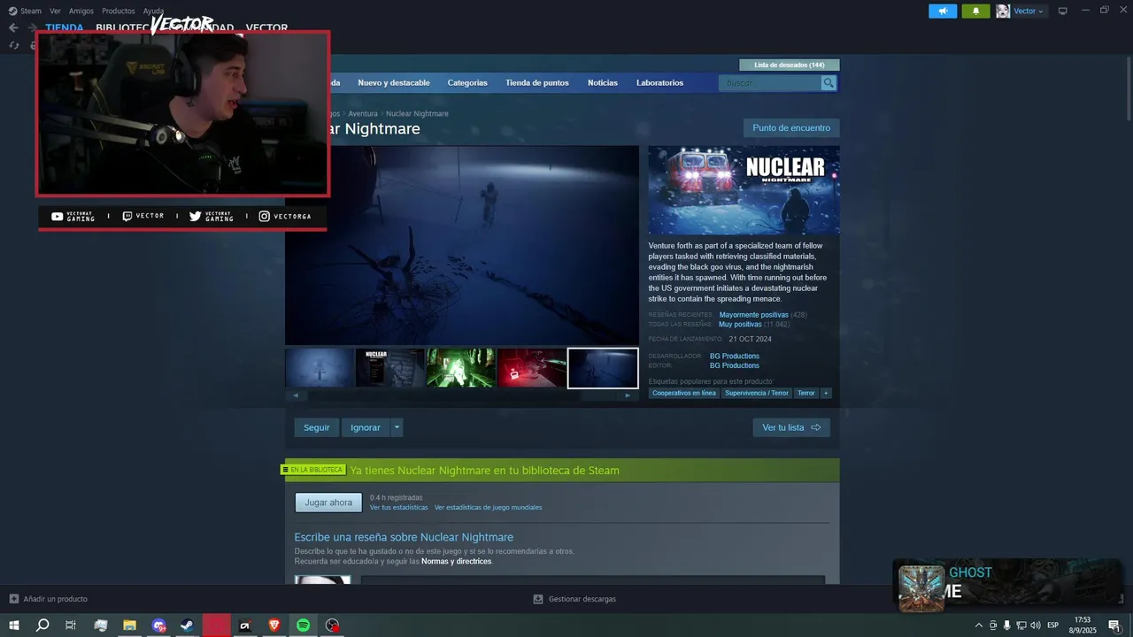1133x637 pixels.
Task: Click the thumbnail strip scrollbar
Action: [x=461, y=395]
